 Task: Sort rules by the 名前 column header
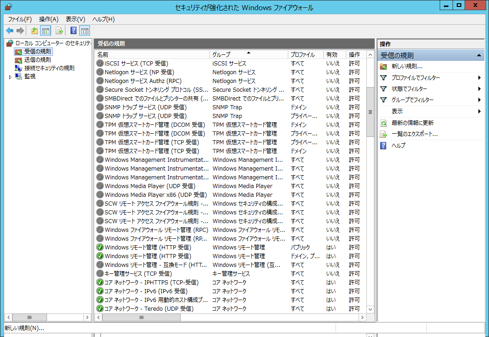[x=152, y=54]
